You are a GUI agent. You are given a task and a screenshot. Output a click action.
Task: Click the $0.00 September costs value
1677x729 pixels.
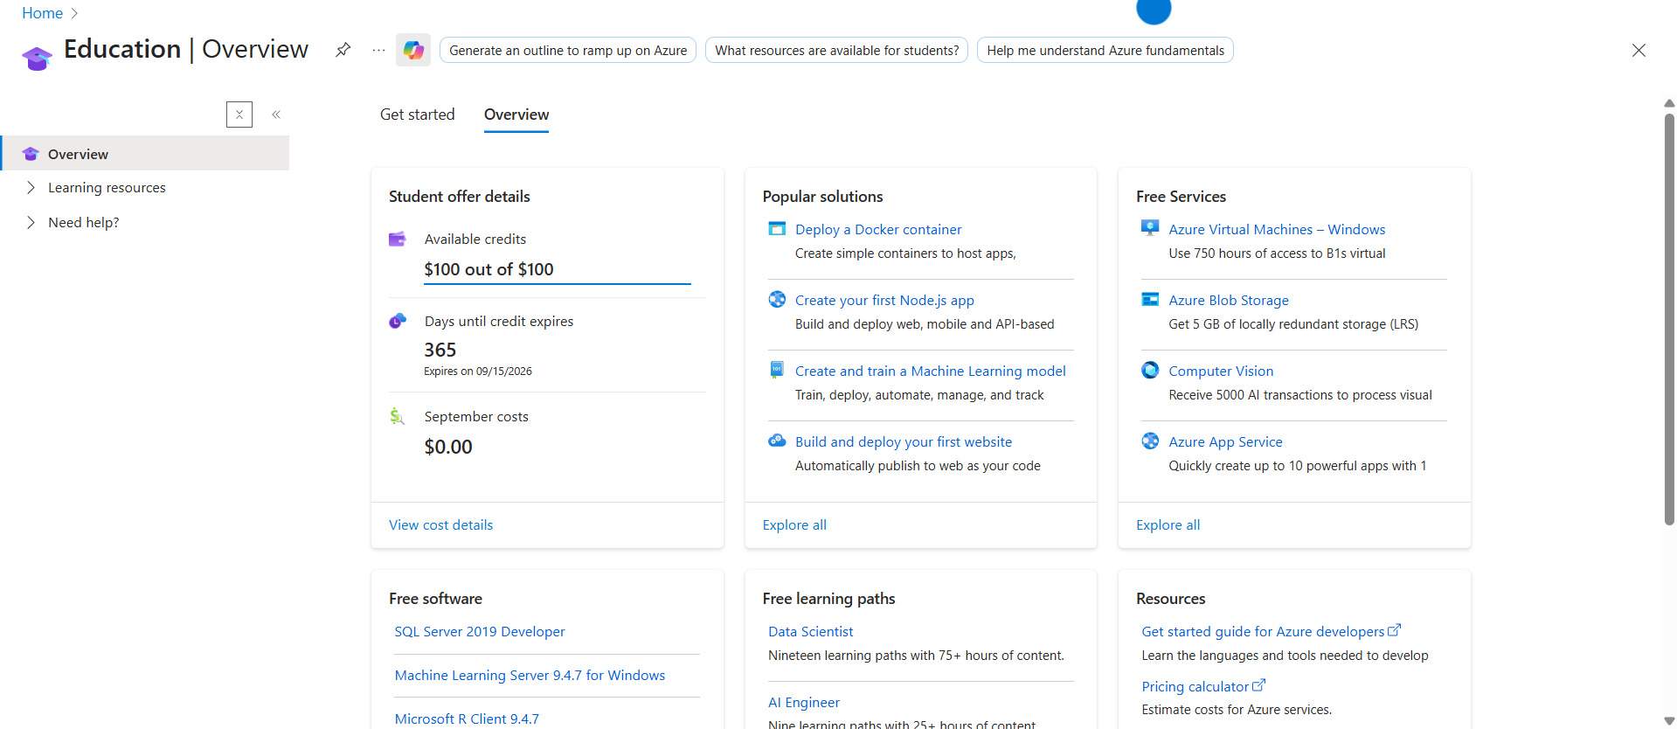click(x=448, y=447)
